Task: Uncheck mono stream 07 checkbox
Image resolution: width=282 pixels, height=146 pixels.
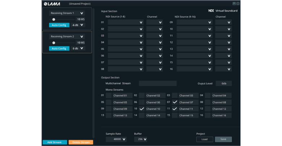Action: 175,102
